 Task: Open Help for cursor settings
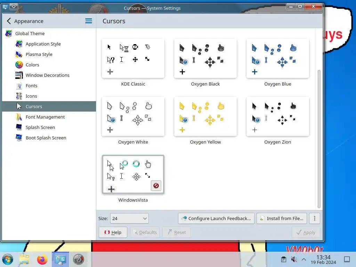[x=113, y=232]
